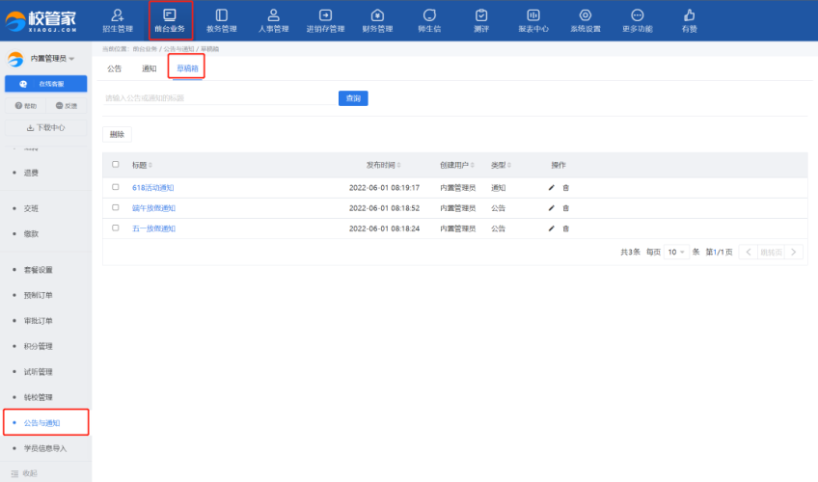Switch to the 通知 tab

[149, 68]
